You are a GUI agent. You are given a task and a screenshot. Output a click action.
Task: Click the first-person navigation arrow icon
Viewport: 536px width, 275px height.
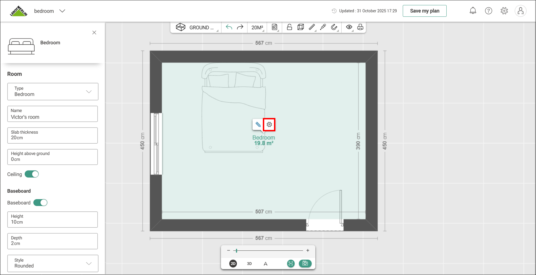266,264
